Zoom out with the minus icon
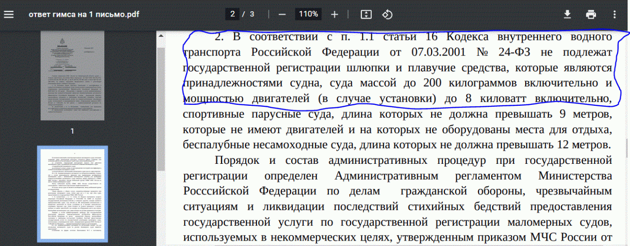The height and width of the screenshot is (246, 630). 282,14
